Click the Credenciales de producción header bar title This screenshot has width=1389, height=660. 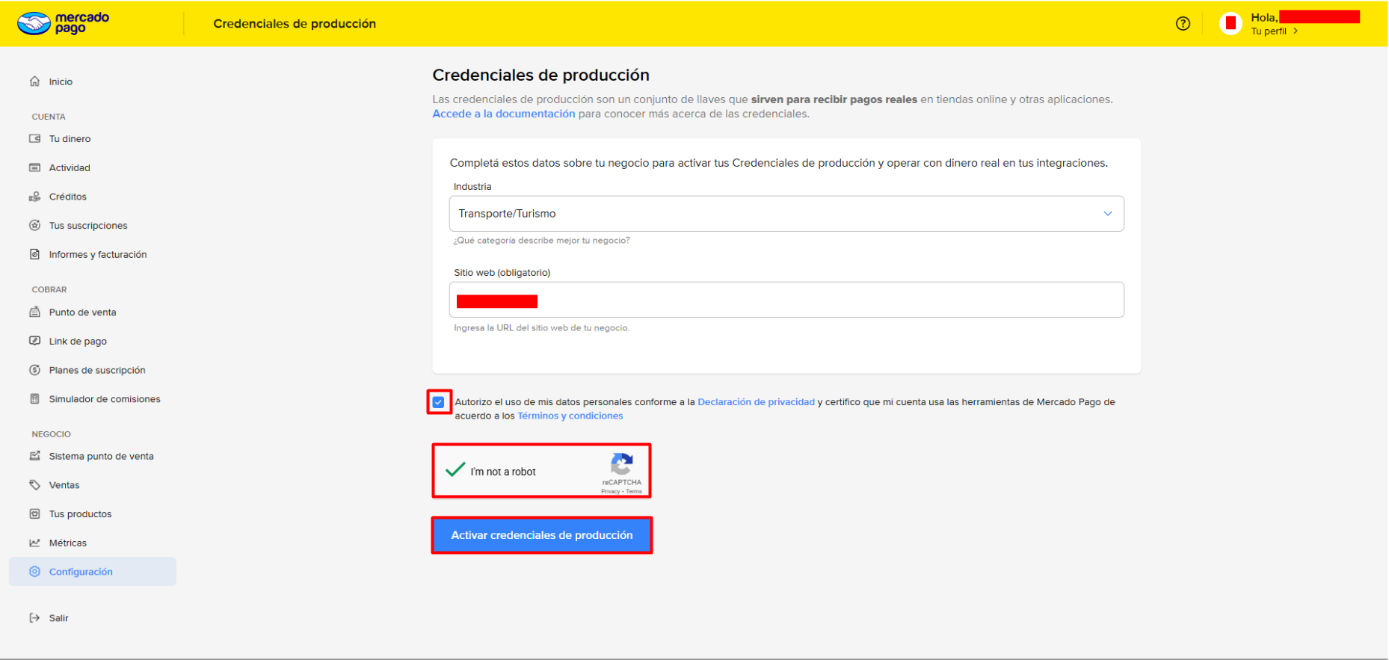pyautogui.click(x=295, y=23)
